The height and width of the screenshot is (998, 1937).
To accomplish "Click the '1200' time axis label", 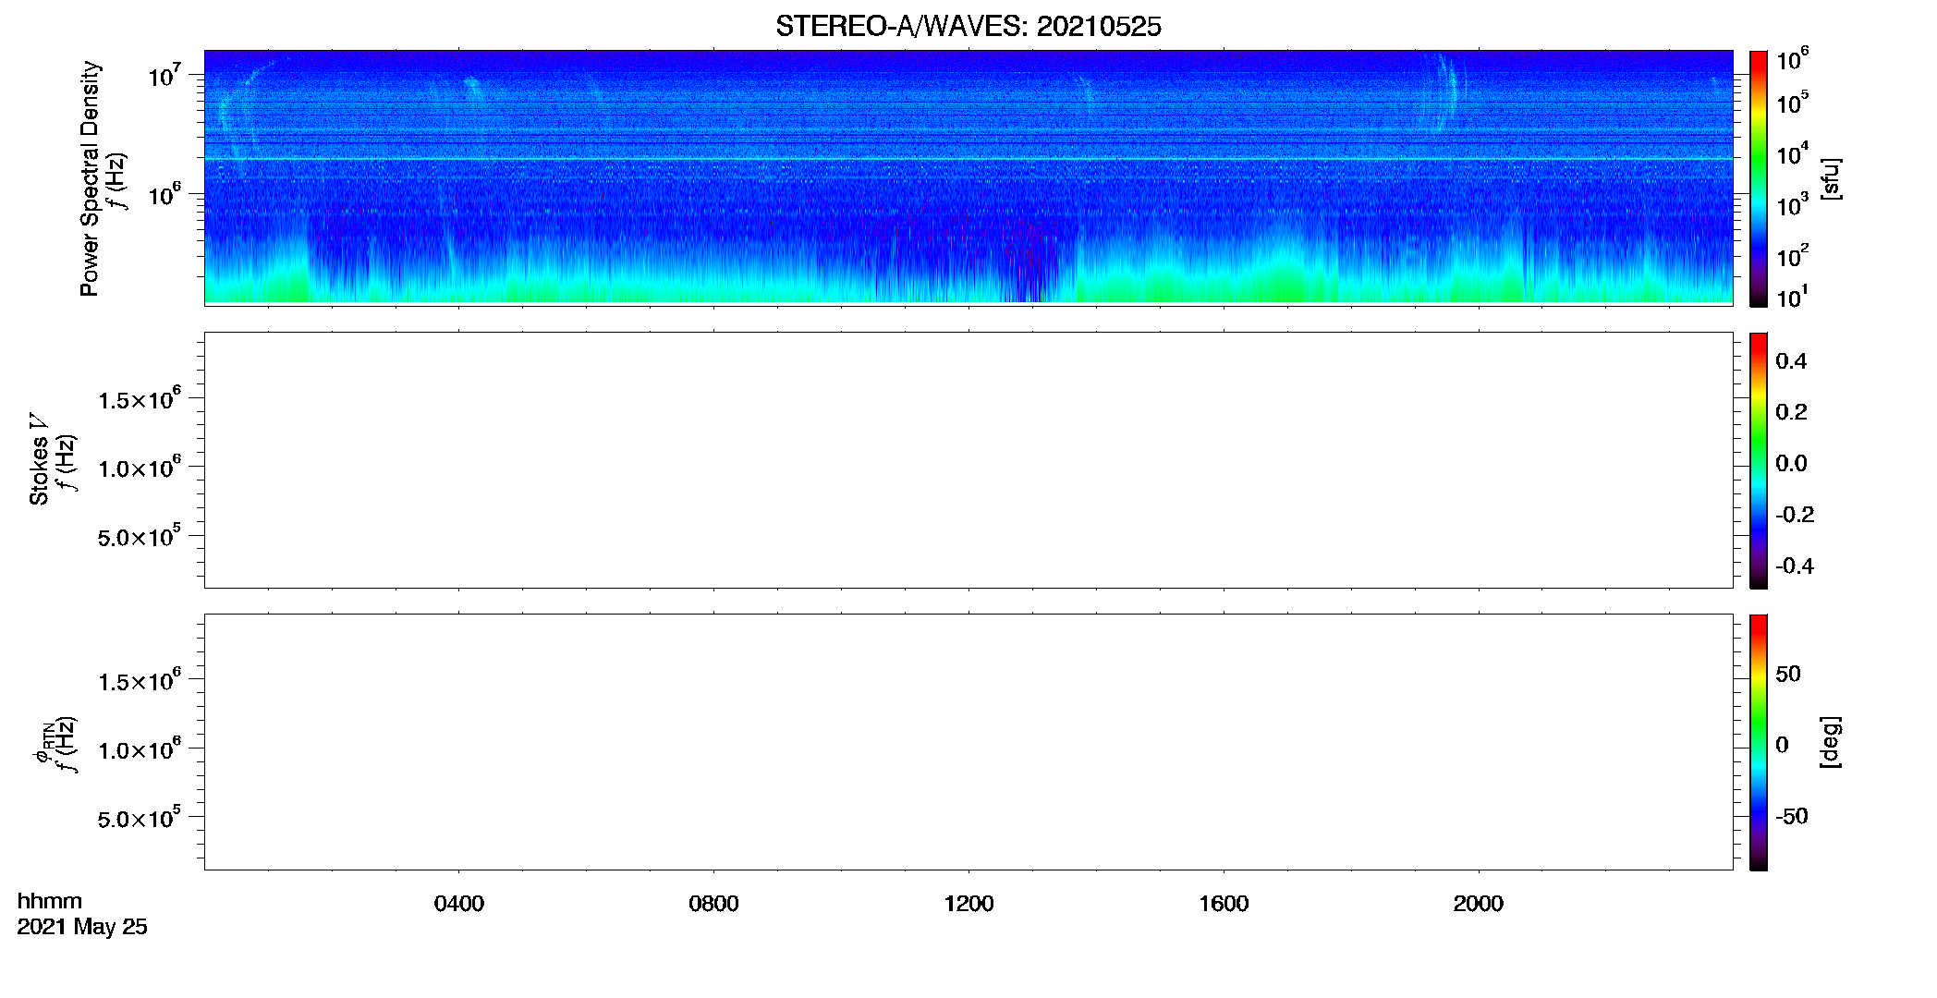I will pyautogui.click(x=968, y=904).
